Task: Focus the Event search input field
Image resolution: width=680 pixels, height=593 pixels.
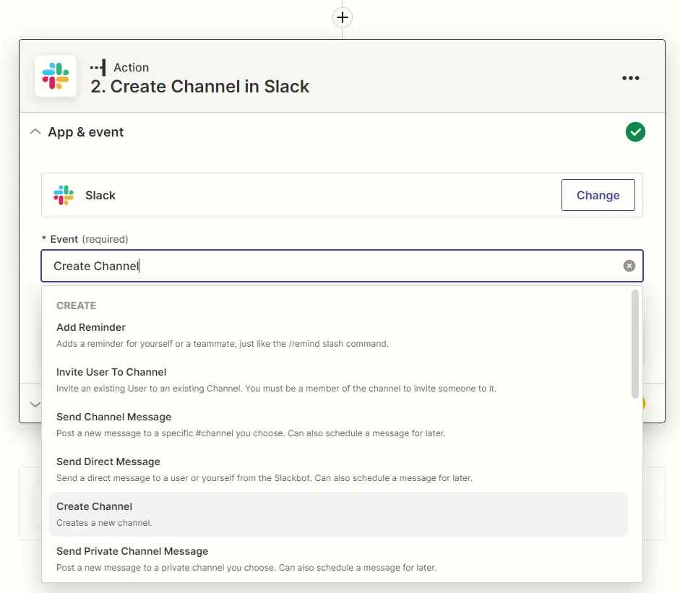Action: tap(332, 266)
